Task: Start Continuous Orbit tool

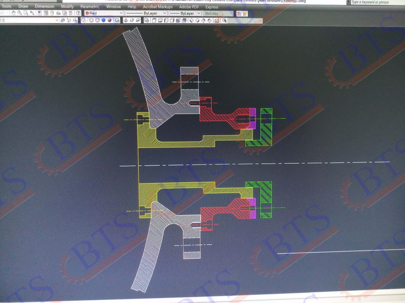Action: [x=138, y=20]
